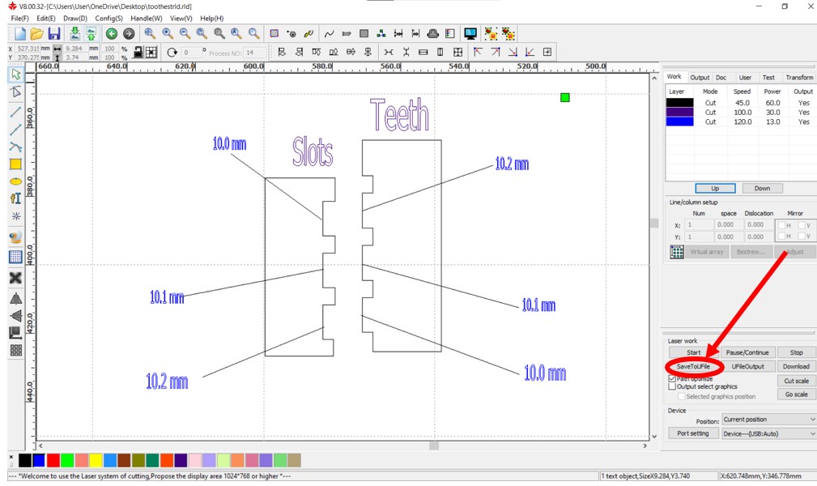Open the Config(S) menu
Image resolution: width=817 pixels, height=486 pixels.
(109, 18)
